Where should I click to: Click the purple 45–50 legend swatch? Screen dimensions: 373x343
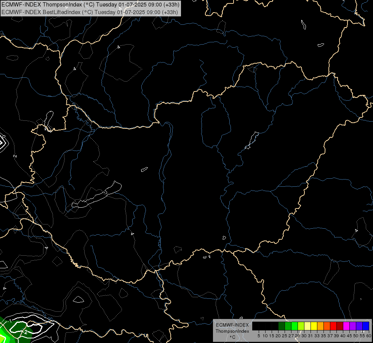(x=353, y=326)
